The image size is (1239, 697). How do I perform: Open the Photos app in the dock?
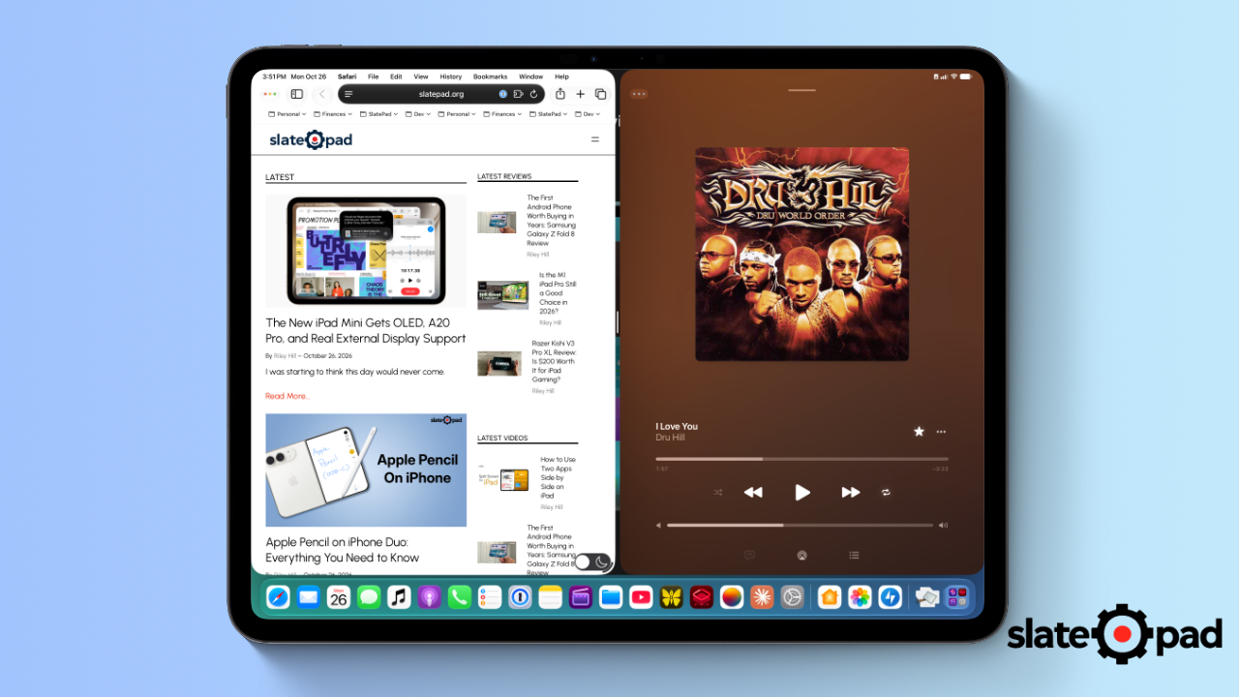coord(860,597)
